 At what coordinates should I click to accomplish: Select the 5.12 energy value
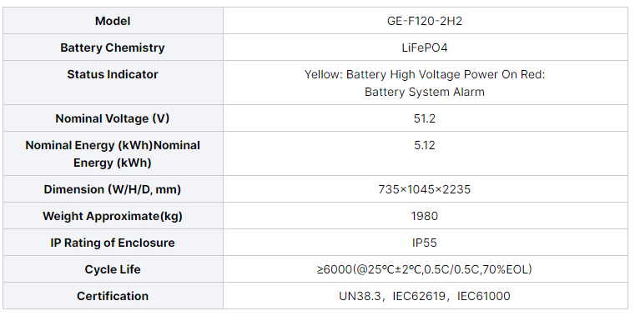(x=425, y=145)
